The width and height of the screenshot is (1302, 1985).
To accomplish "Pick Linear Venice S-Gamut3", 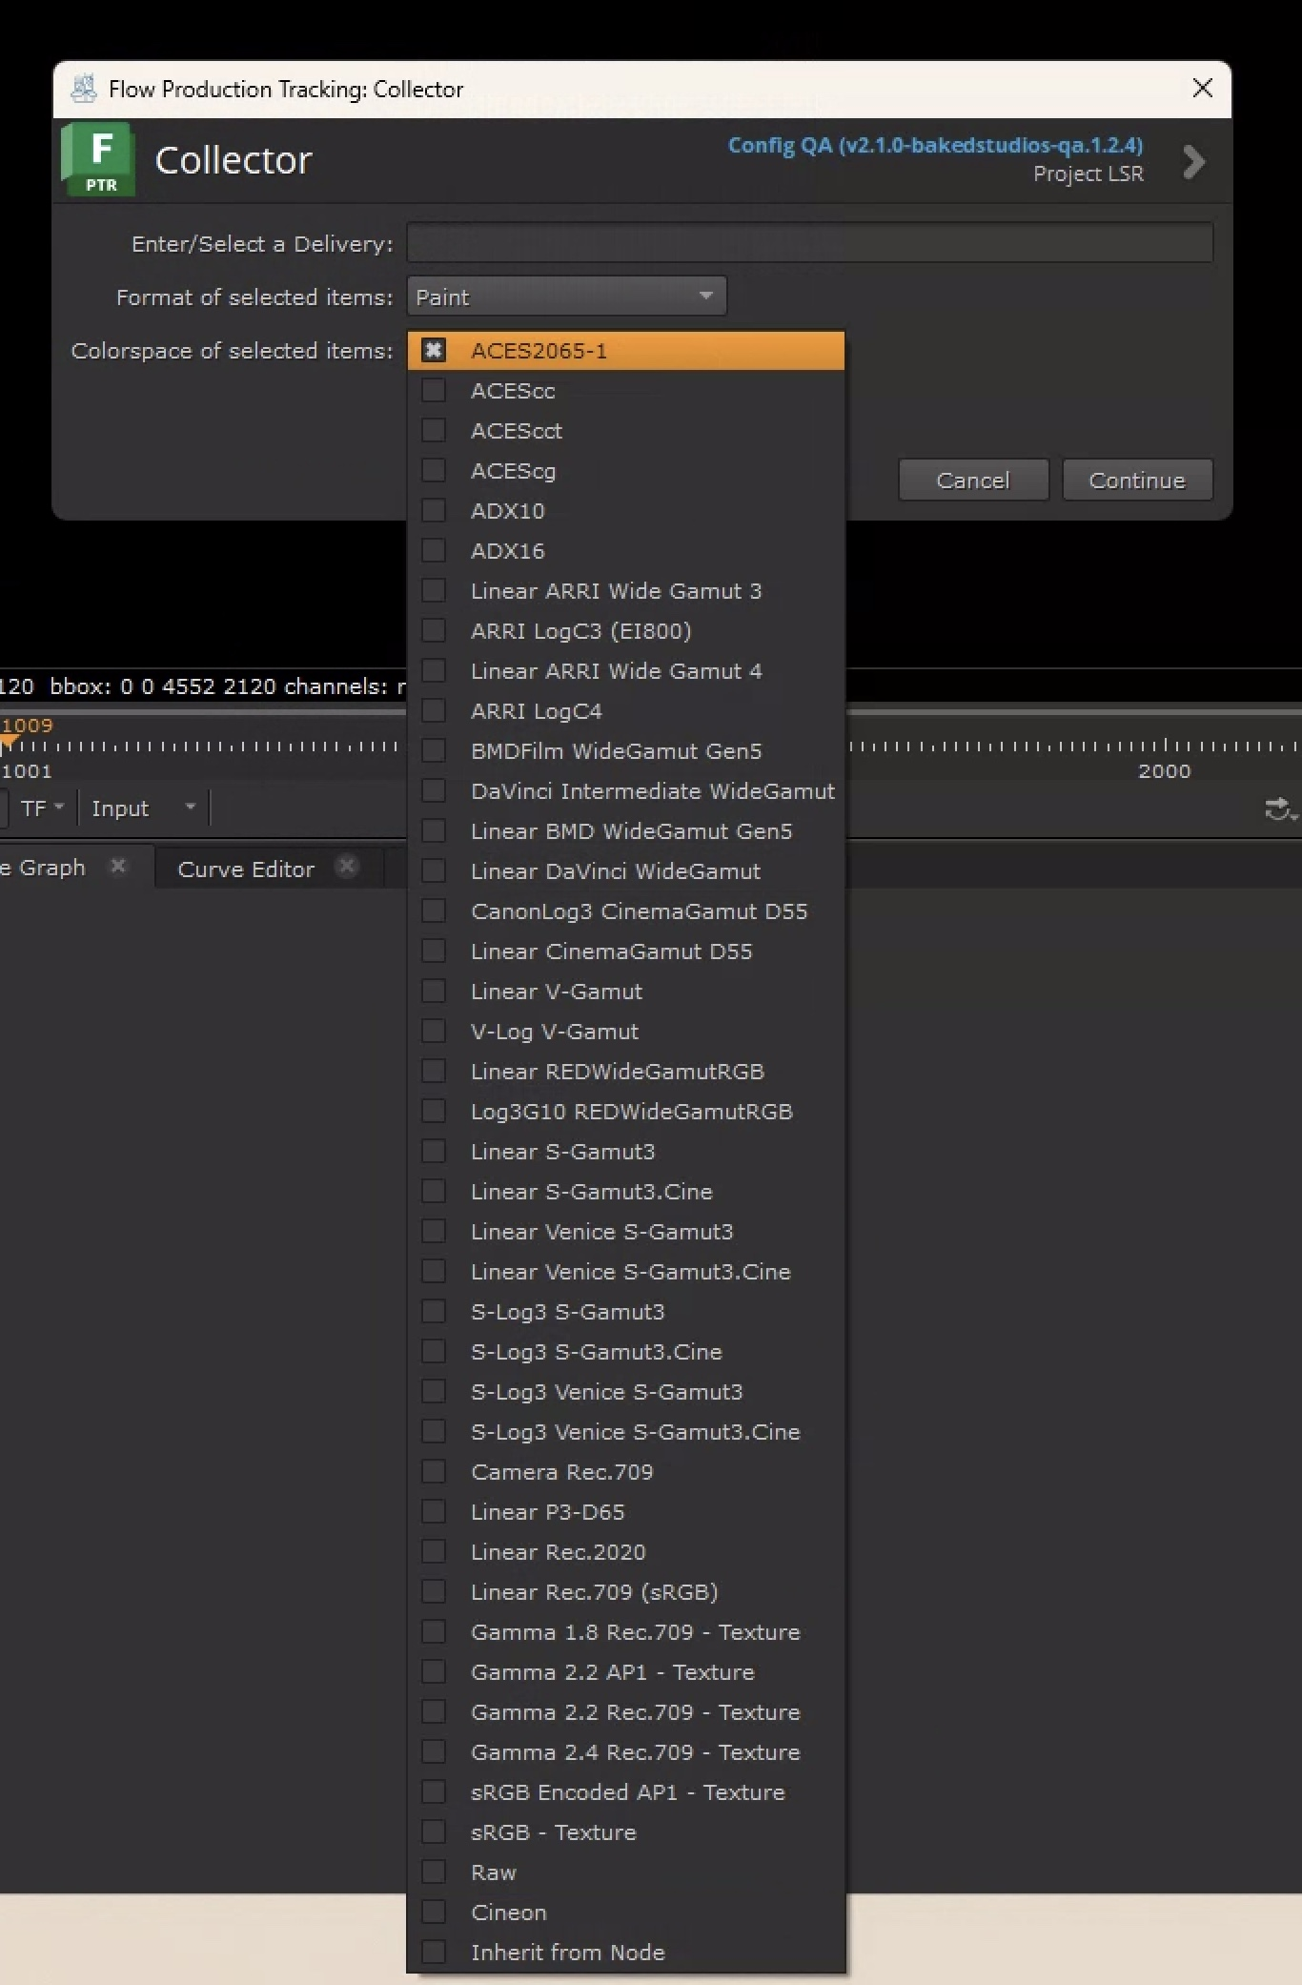I will coord(626,1231).
